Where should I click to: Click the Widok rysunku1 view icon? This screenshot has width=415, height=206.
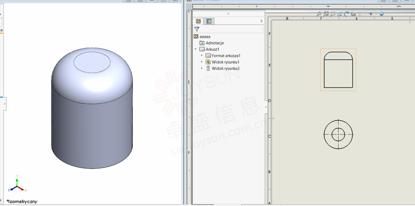208,62
